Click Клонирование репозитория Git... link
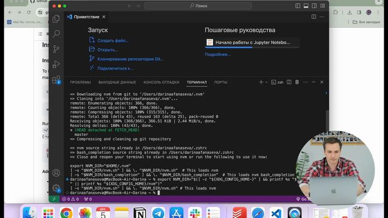This screenshot has width=388, height=218. pos(130,59)
